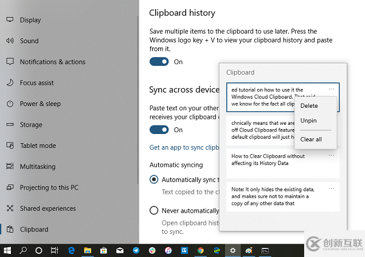Viewport: 365px width, 257px height.
Task: Open the Windows Start menu
Action: (7, 251)
